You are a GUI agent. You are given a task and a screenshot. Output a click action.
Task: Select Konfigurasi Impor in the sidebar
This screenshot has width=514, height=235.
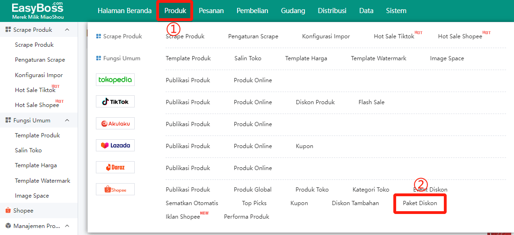[39, 75]
